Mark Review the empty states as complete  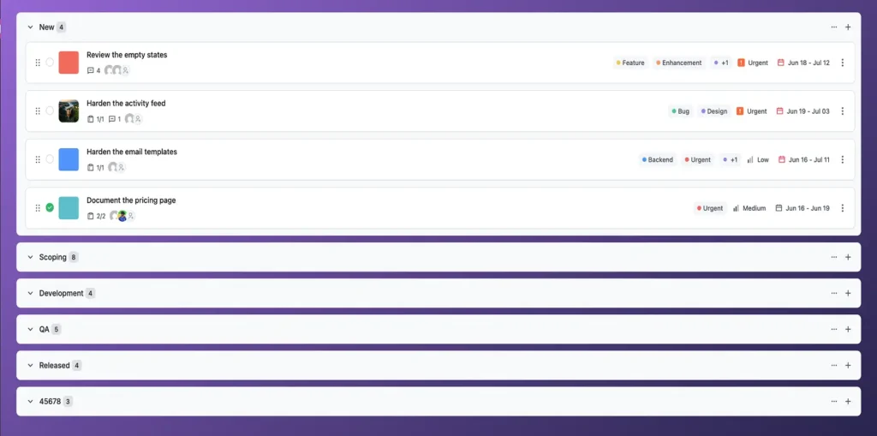(x=50, y=63)
